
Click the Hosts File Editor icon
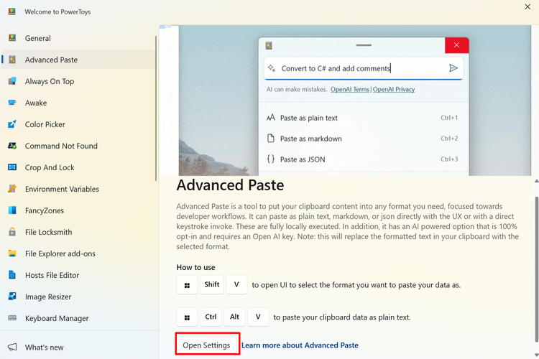pyautogui.click(x=12, y=275)
